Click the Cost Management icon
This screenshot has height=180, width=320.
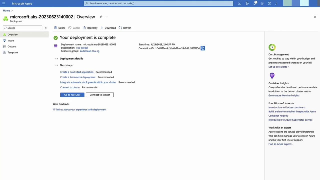click(x=272, y=47)
